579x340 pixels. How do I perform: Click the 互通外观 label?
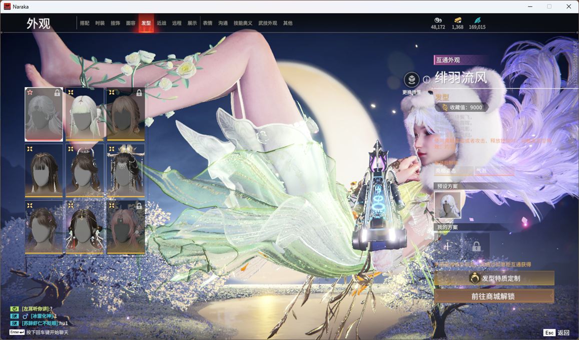tap(448, 59)
